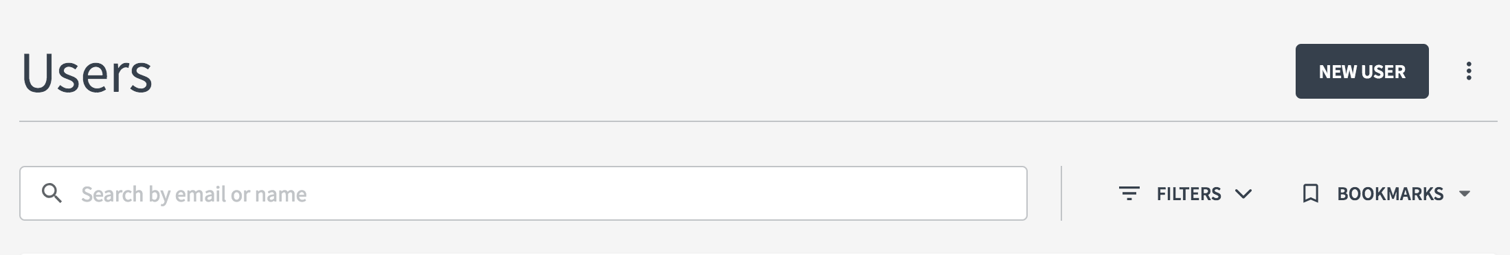Open the three-dot more options menu
Screen dimensions: 1510x255
click(x=1469, y=71)
